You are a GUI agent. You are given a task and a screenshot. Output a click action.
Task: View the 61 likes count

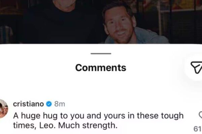coord(198,129)
